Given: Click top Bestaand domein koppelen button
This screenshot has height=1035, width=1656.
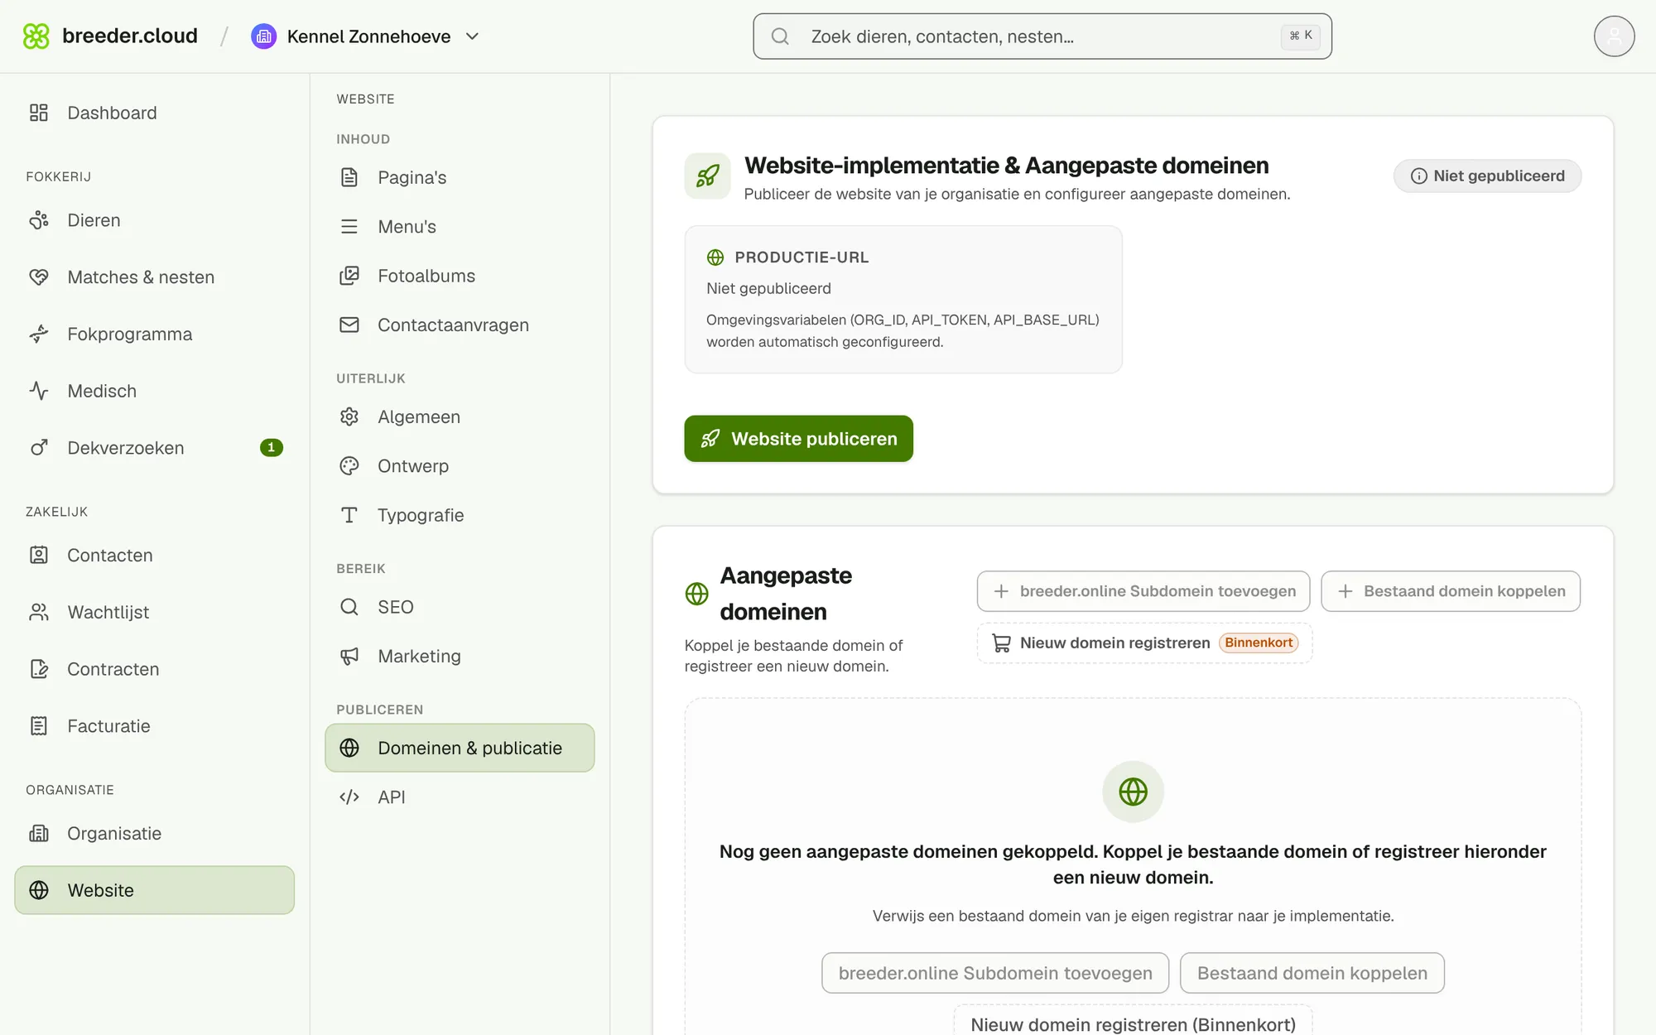Looking at the screenshot, I should 1451,591.
